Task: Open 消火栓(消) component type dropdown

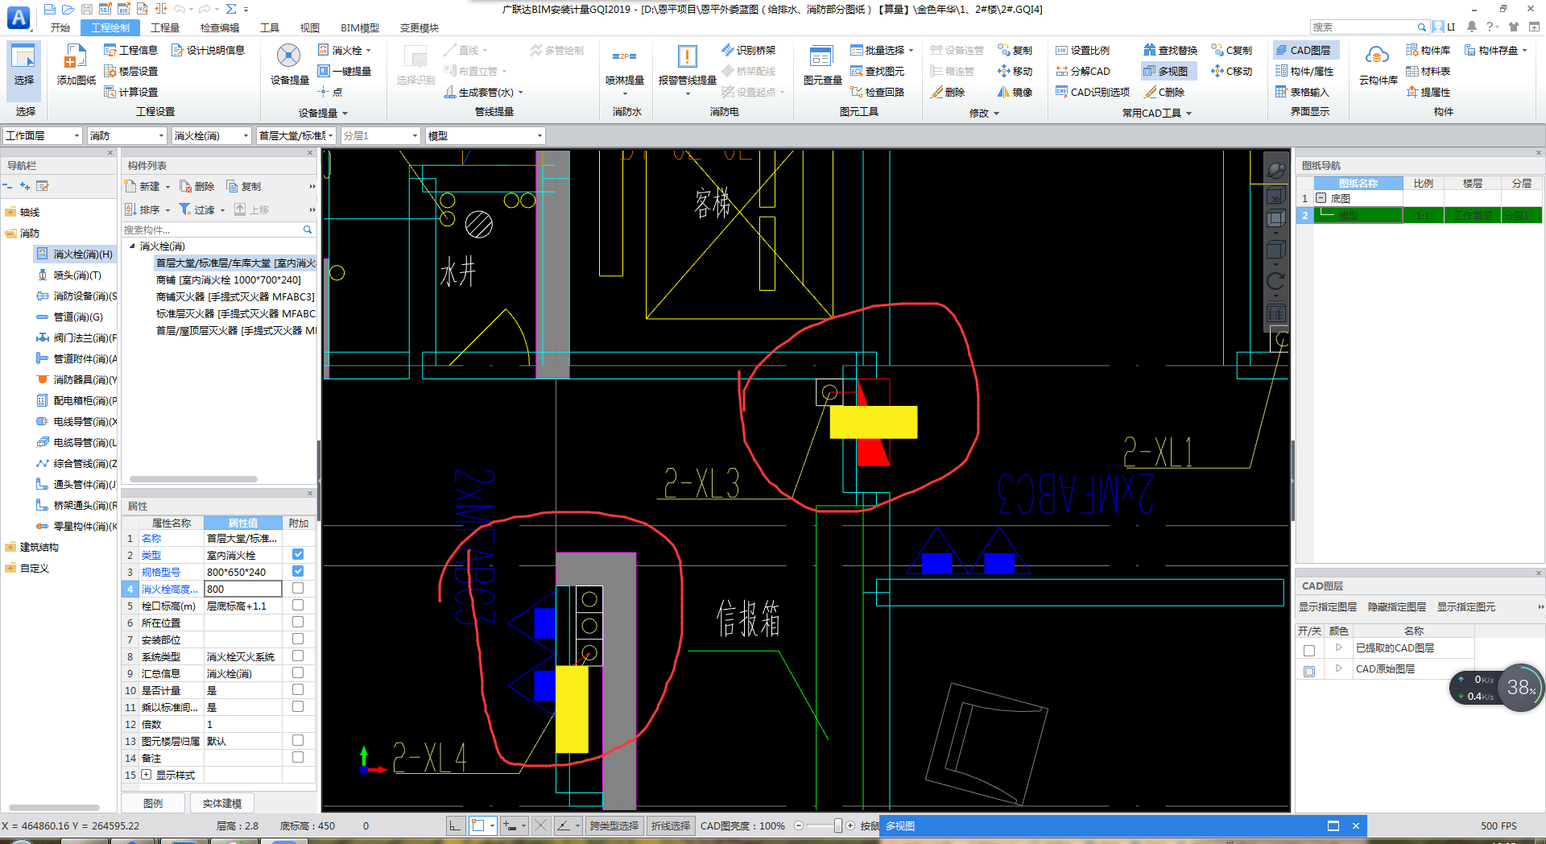Action: [x=212, y=135]
